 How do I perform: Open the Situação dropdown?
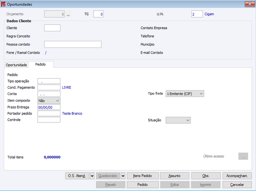point(178,120)
